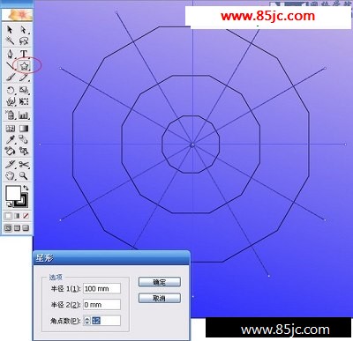Select the Star tool circled in red
This screenshot has width=353, height=341.
(x=24, y=66)
